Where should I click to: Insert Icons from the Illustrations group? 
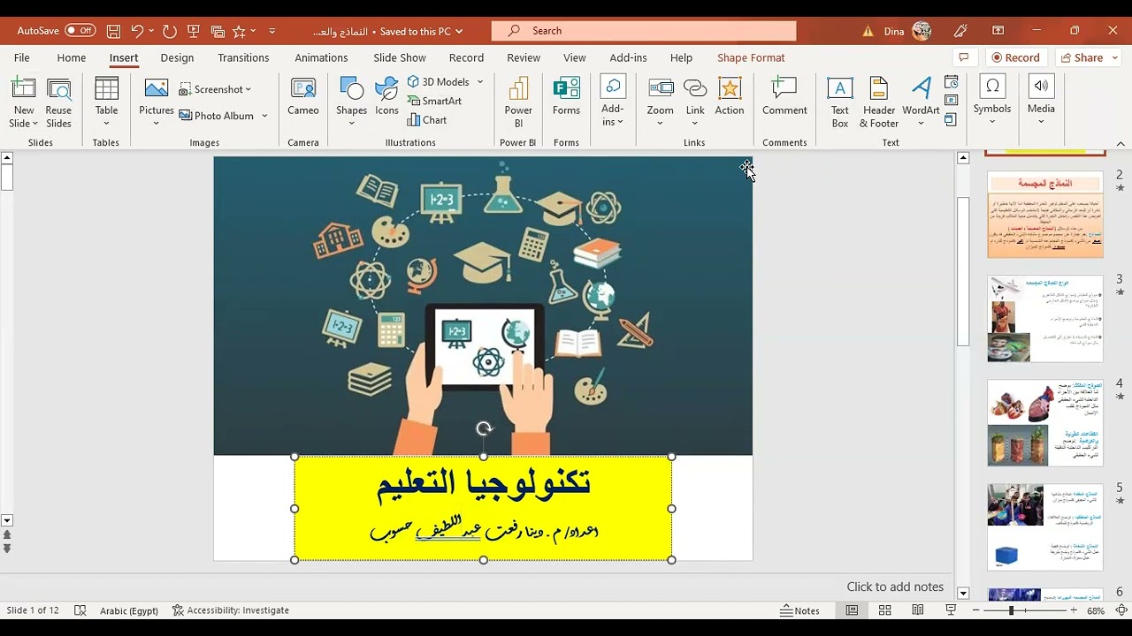pos(386,98)
